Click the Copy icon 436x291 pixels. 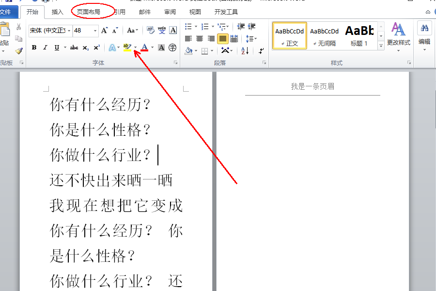18,39
